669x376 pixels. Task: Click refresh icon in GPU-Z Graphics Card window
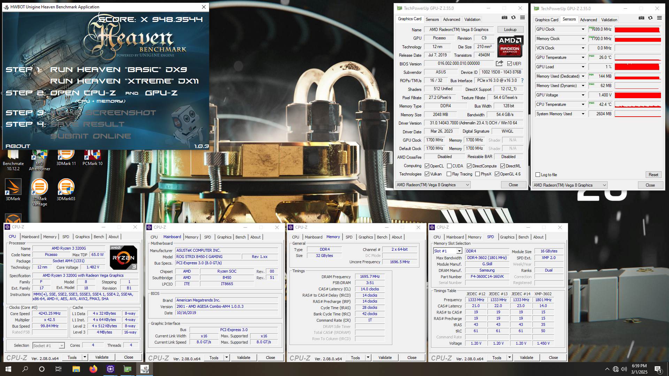tap(513, 18)
